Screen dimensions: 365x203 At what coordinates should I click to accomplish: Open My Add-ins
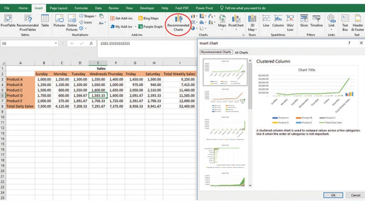point(121,26)
